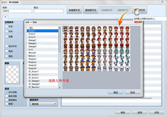Viewport: 167px width, 117px height.
Task: Select SF_Damage2 entry
Action: (43, 84)
